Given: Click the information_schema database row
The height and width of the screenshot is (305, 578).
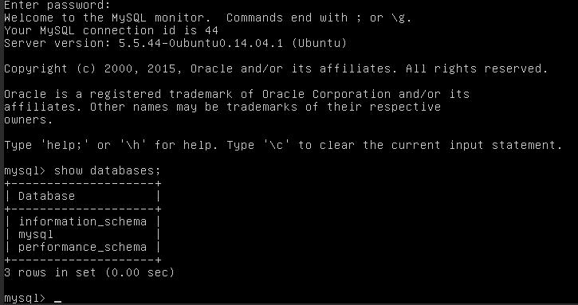Looking at the screenshot, I should [x=83, y=221].
